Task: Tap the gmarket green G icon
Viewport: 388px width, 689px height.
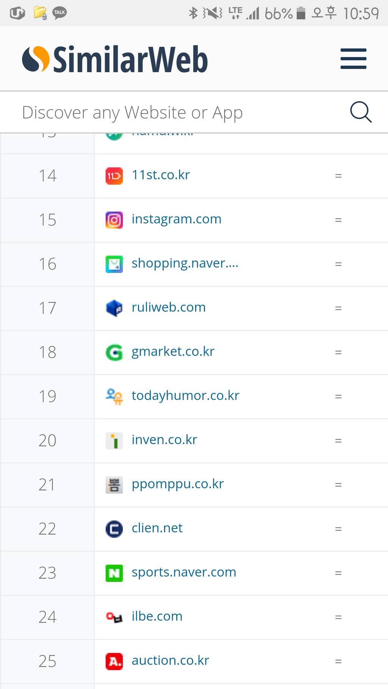Action: pyautogui.click(x=114, y=352)
